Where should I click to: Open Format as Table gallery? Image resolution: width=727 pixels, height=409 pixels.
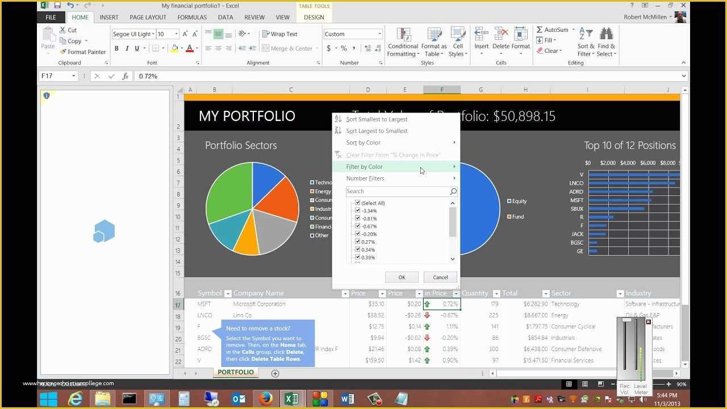pos(434,42)
